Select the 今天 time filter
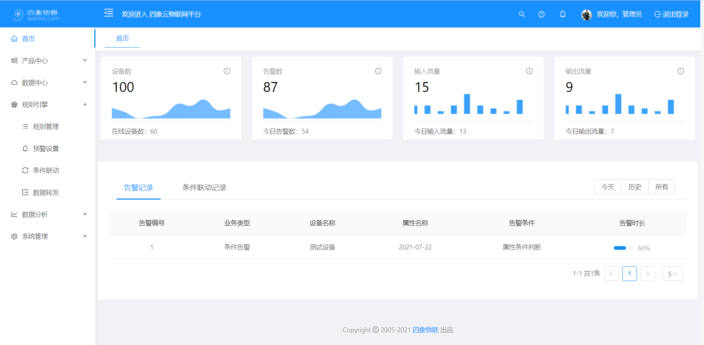 point(608,187)
